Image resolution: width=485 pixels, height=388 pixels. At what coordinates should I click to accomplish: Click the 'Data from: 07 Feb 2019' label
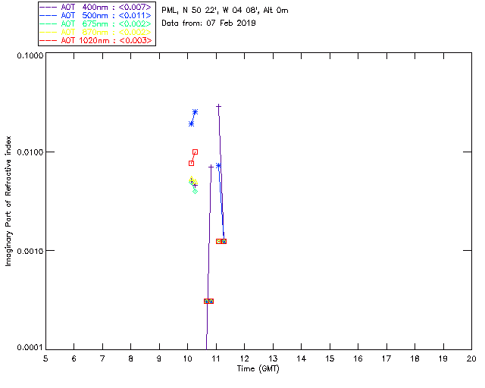point(208,23)
